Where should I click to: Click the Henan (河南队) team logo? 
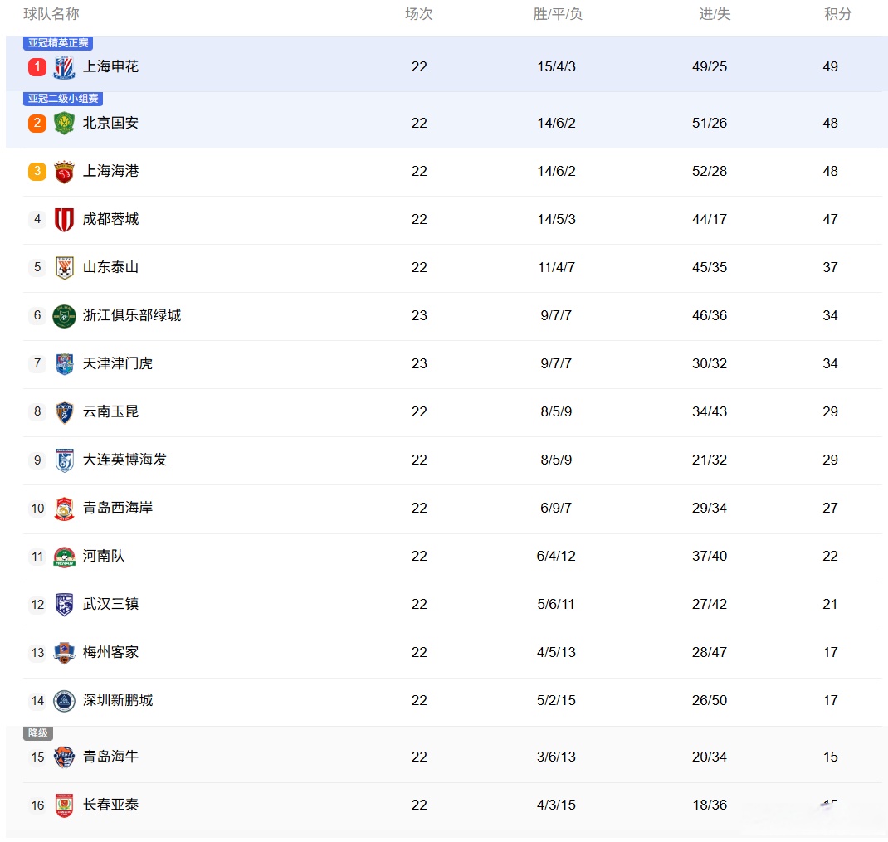click(x=64, y=557)
